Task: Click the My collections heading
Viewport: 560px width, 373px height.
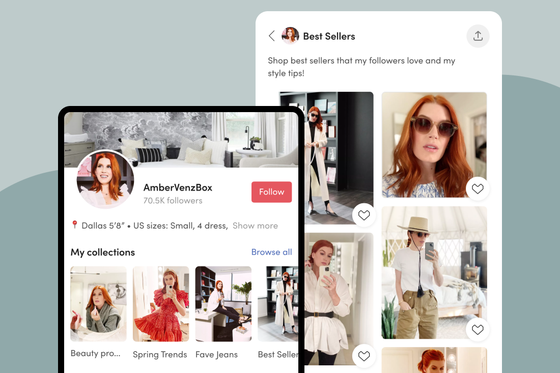Action: coord(103,252)
